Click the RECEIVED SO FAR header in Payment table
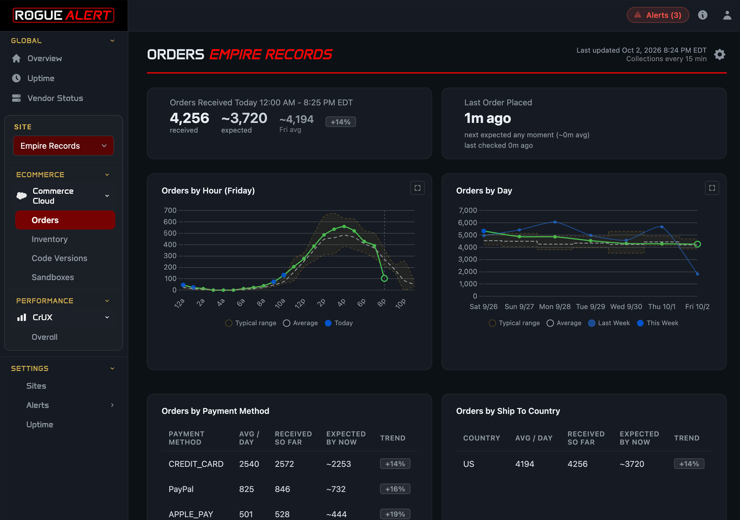The image size is (740, 520). coord(293,438)
